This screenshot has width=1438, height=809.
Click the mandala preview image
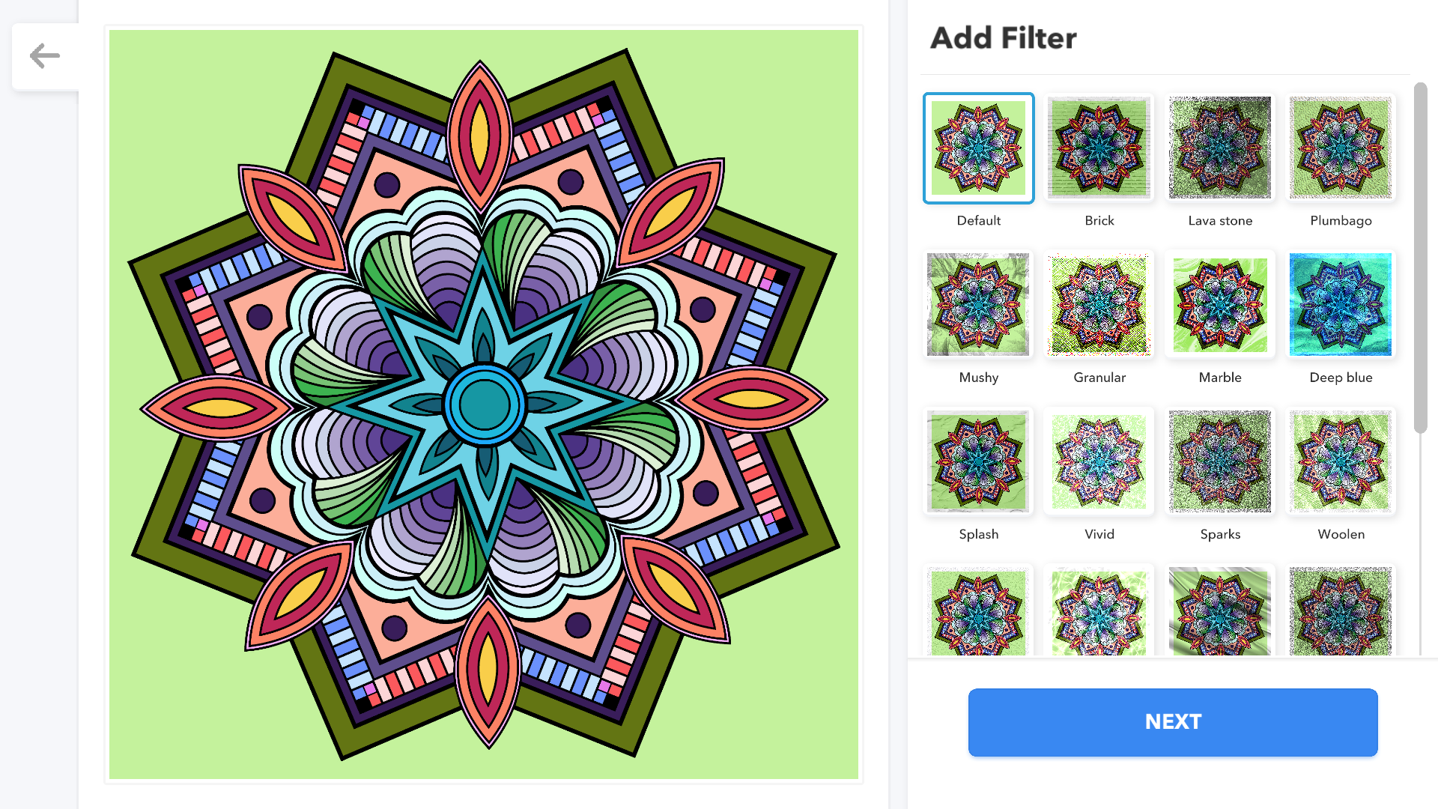[484, 404]
